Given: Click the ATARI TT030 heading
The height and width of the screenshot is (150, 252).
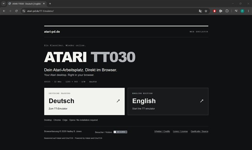Looking at the screenshot, I should (x=90, y=57).
